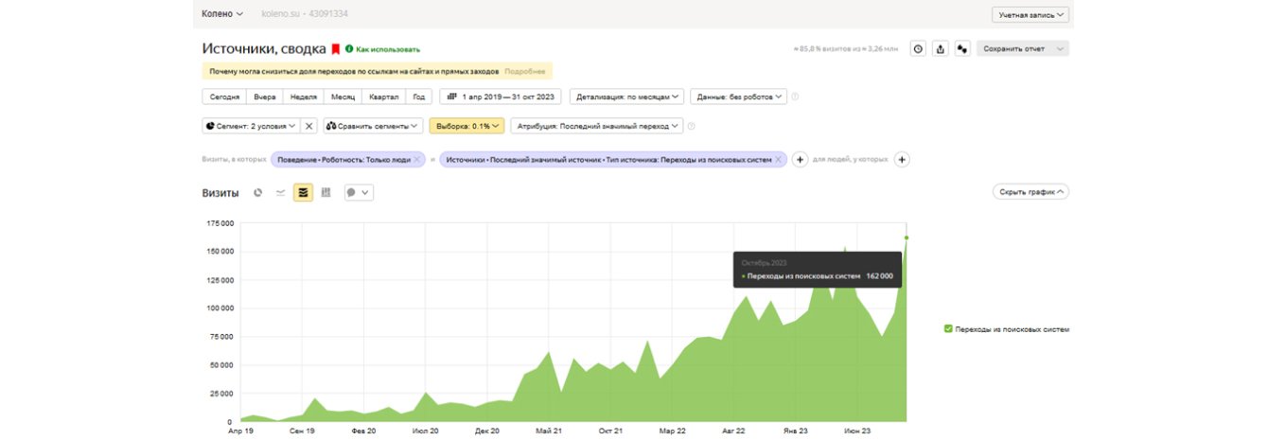Add a visit condition with the first plus button
This screenshot has height=440, width=1268.
pyautogui.click(x=800, y=160)
